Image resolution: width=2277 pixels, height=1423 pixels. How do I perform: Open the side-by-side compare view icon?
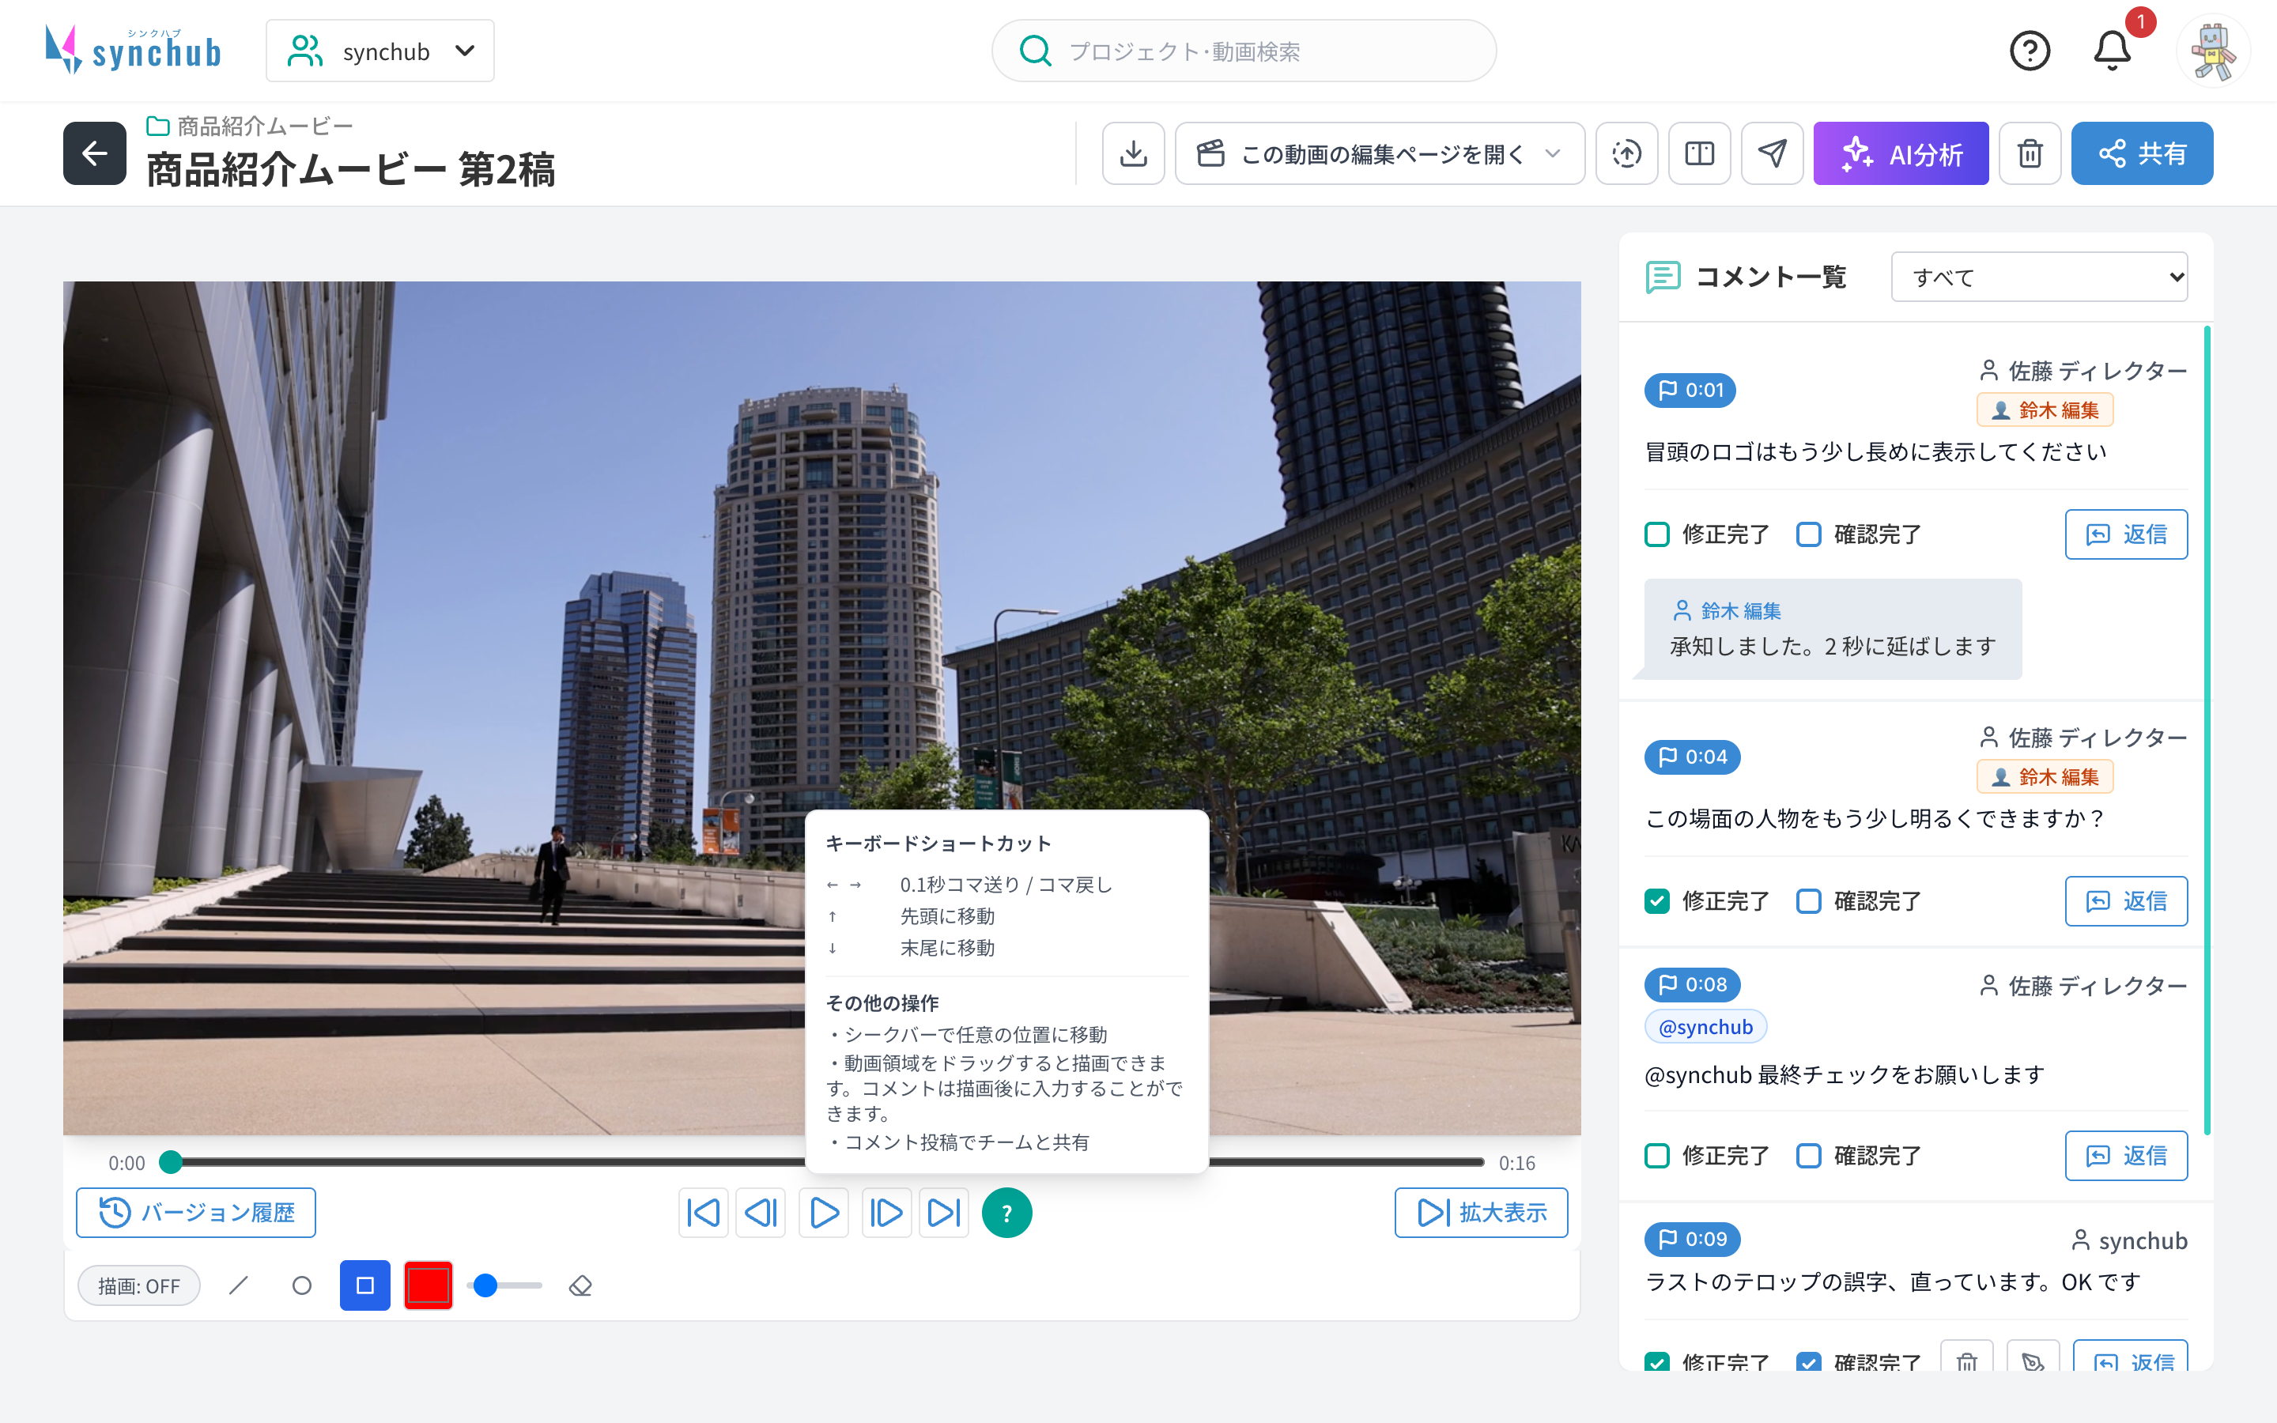tap(1699, 153)
